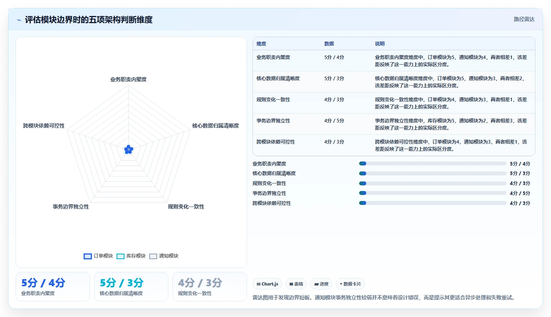
Task: Click the 规则变化一致性 progress bar
Action: coord(433,183)
